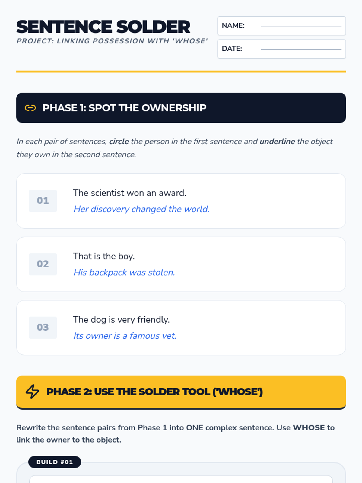This screenshot has width=362, height=483.
Task: Click the yellow divider line under header
Action: tap(181, 72)
